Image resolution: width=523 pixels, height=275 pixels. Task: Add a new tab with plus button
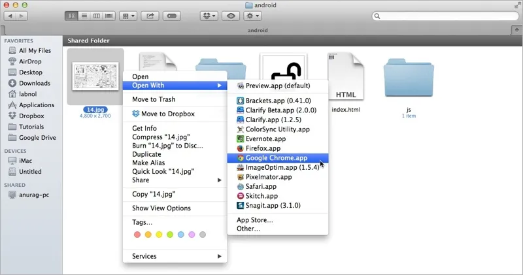point(516,30)
